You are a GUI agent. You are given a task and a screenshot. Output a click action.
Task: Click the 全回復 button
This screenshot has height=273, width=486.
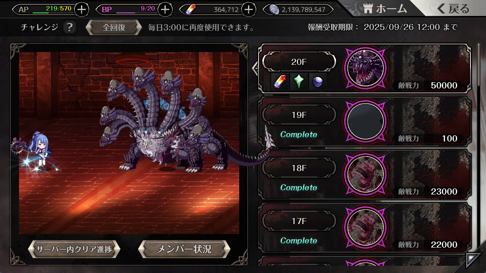tap(114, 27)
